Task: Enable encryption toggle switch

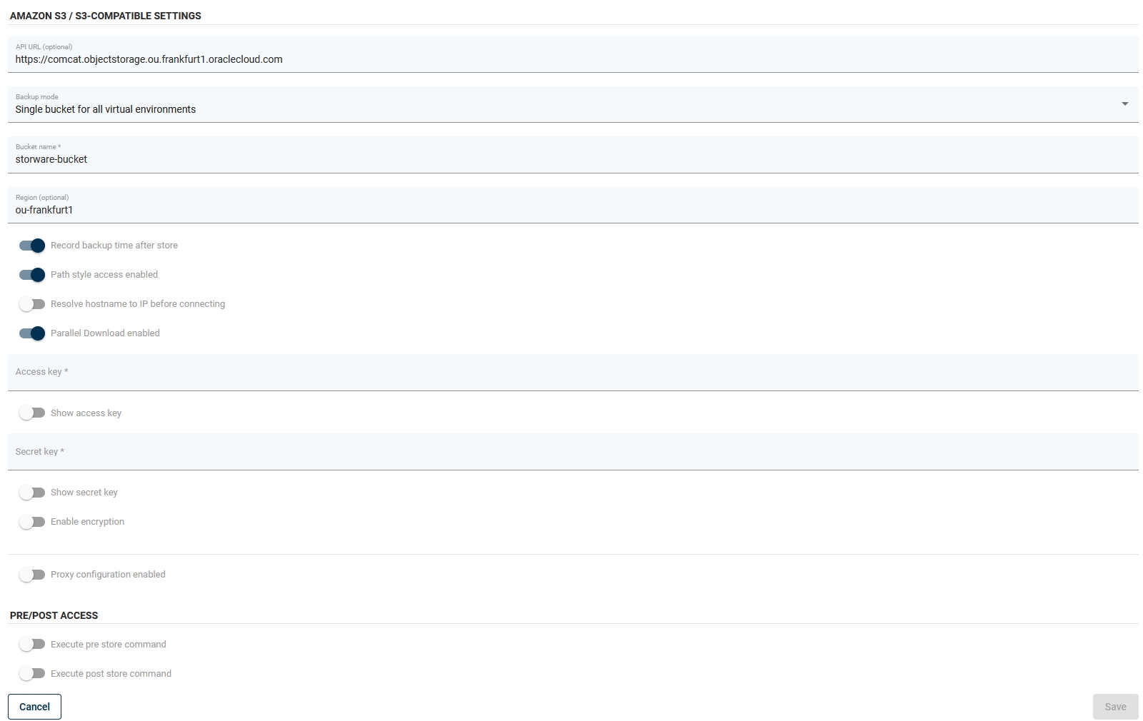Action: point(32,522)
